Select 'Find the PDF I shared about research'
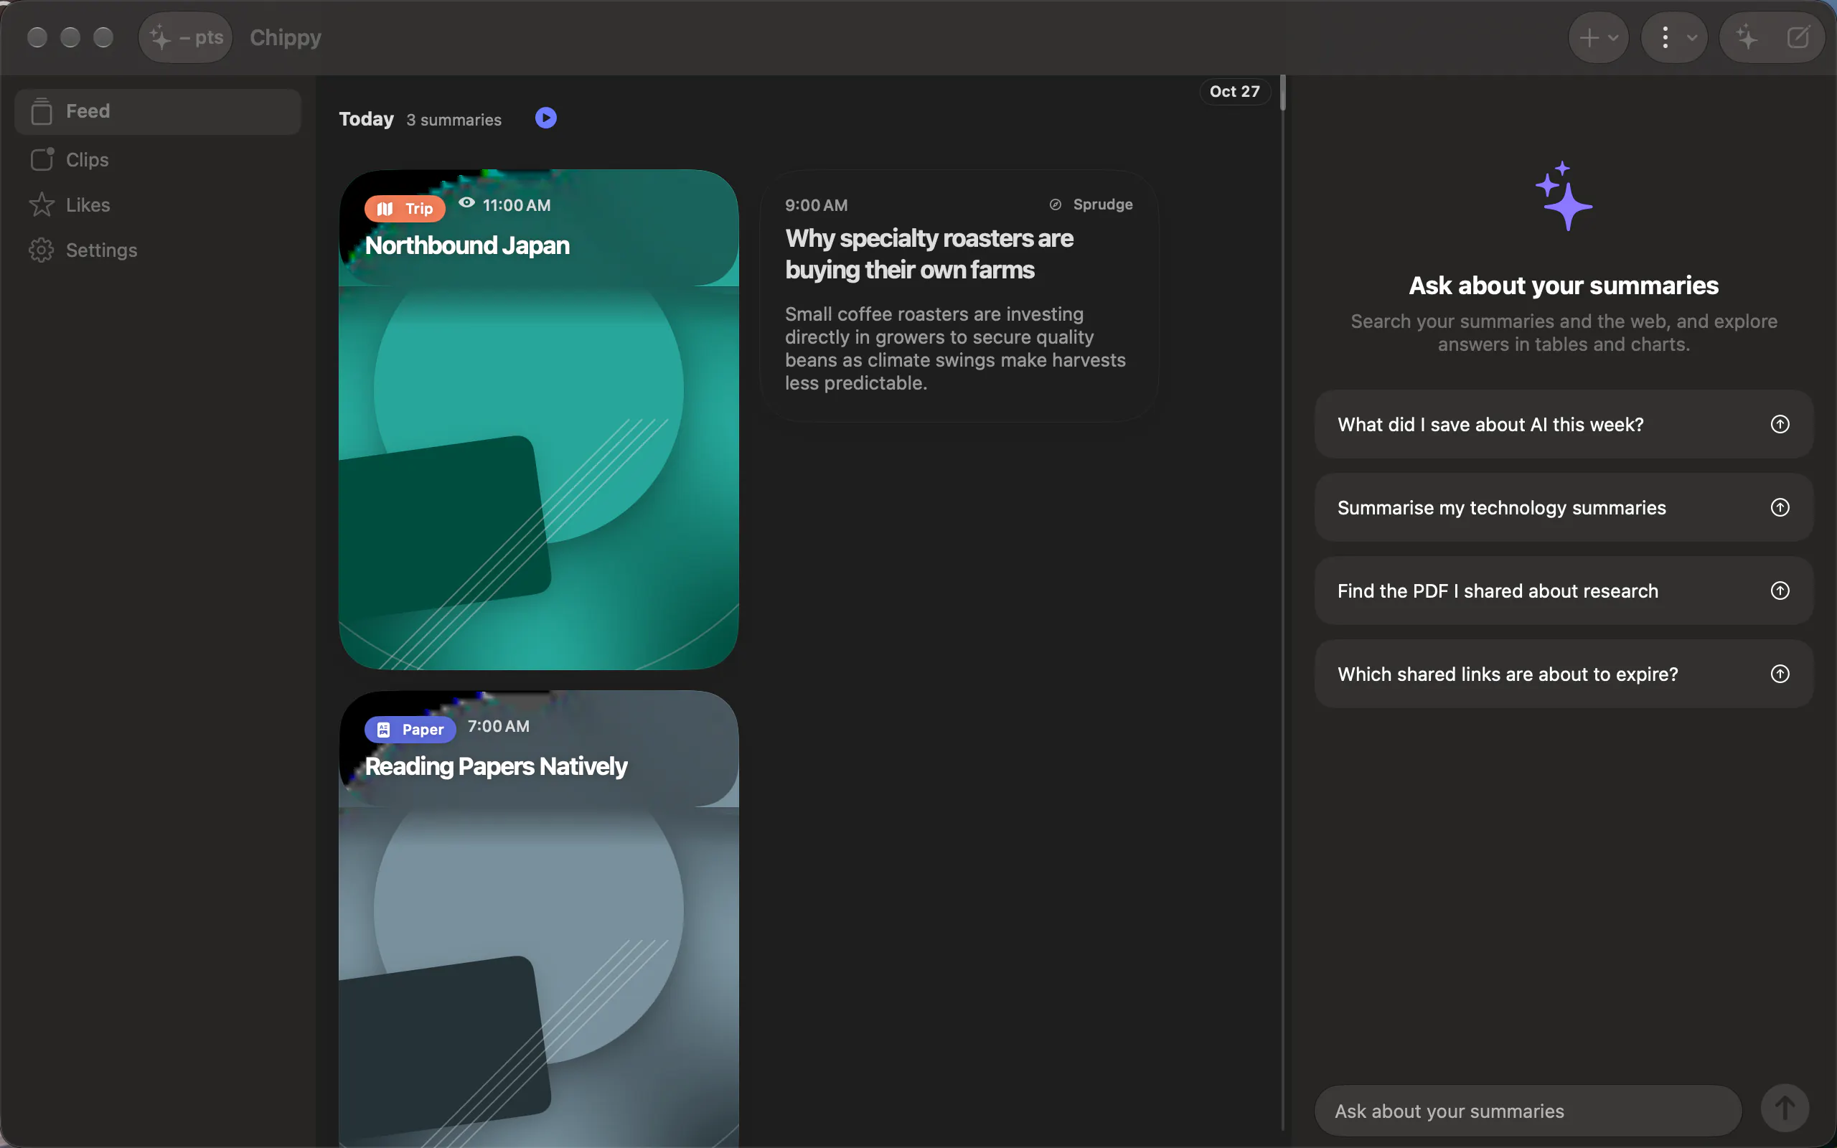The image size is (1837, 1148). pos(1563,591)
